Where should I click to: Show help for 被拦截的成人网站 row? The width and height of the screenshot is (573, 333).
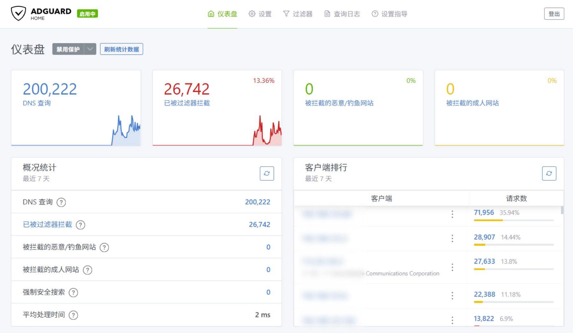[x=88, y=270]
